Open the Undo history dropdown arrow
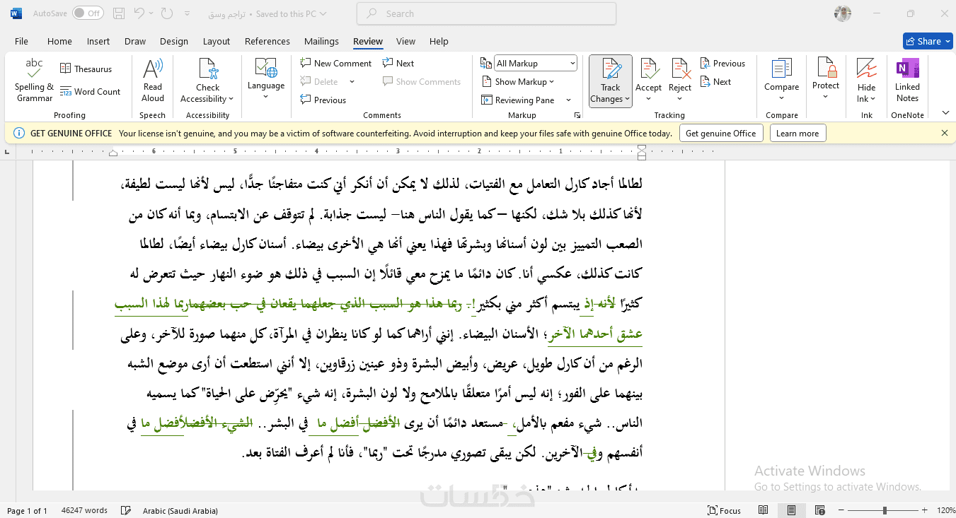 151,13
